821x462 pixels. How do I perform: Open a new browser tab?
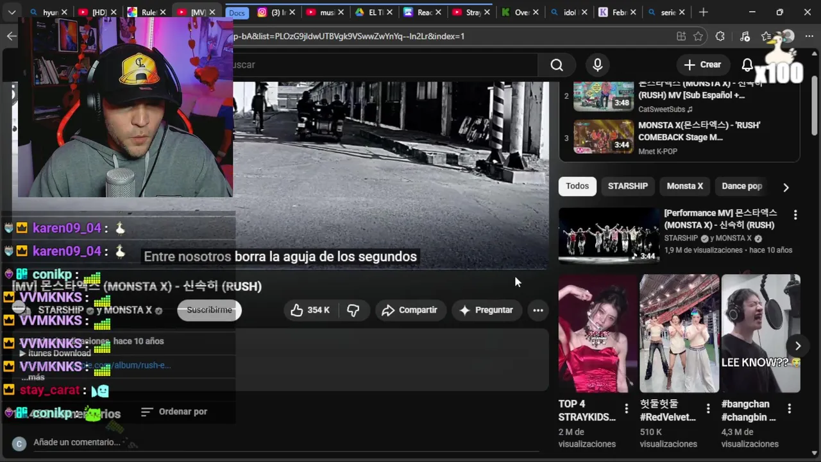click(704, 12)
